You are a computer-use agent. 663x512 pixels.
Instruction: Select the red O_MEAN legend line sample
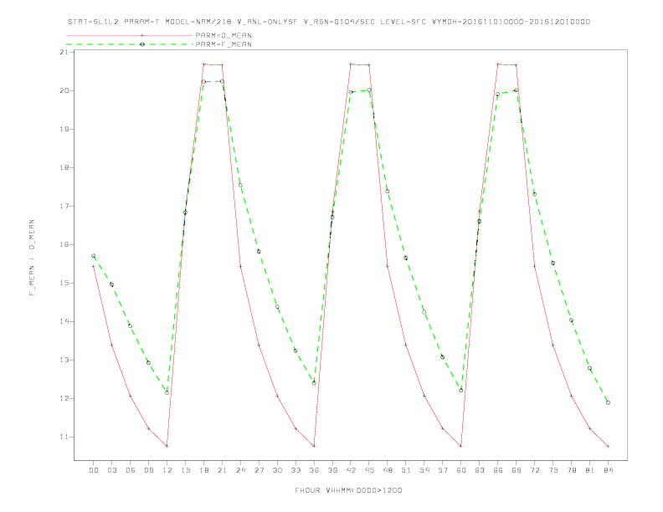[130, 35]
